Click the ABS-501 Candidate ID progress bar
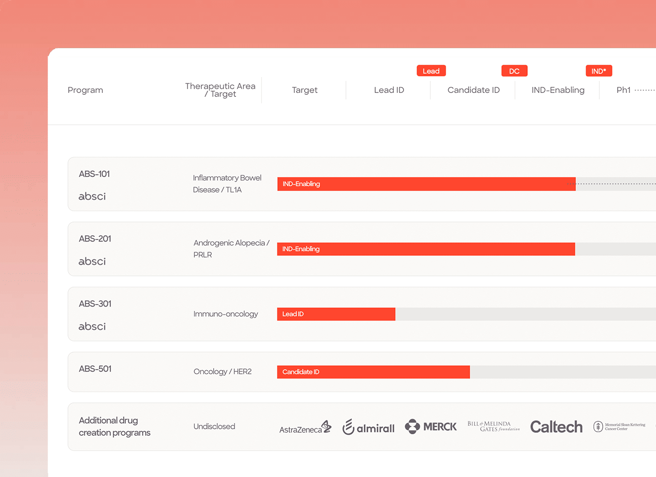The width and height of the screenshot is (656, 477). pyautogui.click(x=373, y=372)
